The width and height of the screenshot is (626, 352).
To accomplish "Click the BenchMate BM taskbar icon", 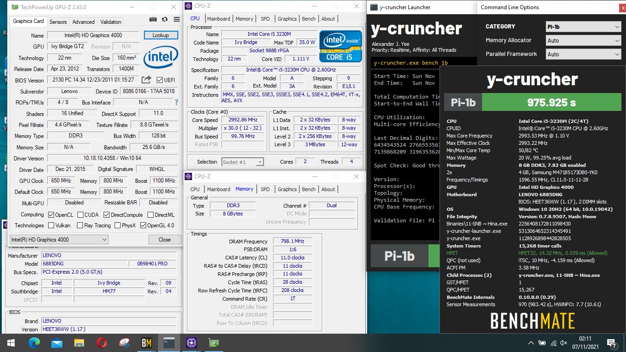I will pos(147,342).
